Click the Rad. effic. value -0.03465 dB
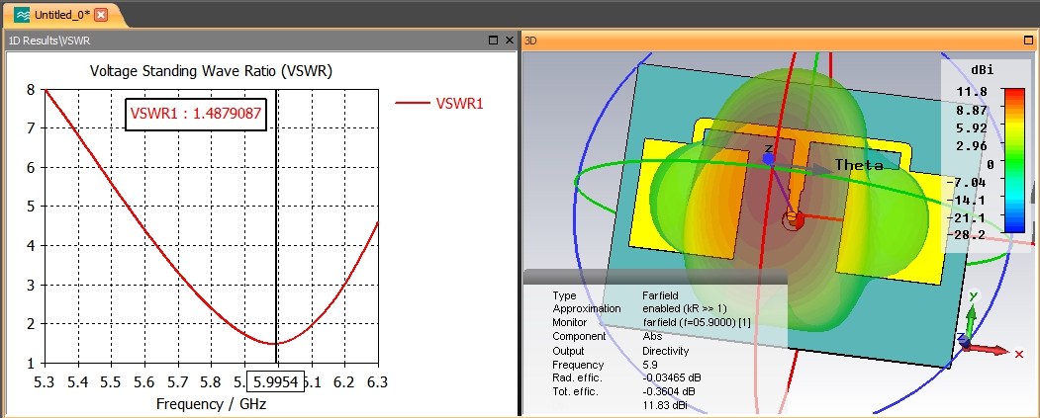The width and height of the screenshot is (1040, 418). click(x=671, y=377)
